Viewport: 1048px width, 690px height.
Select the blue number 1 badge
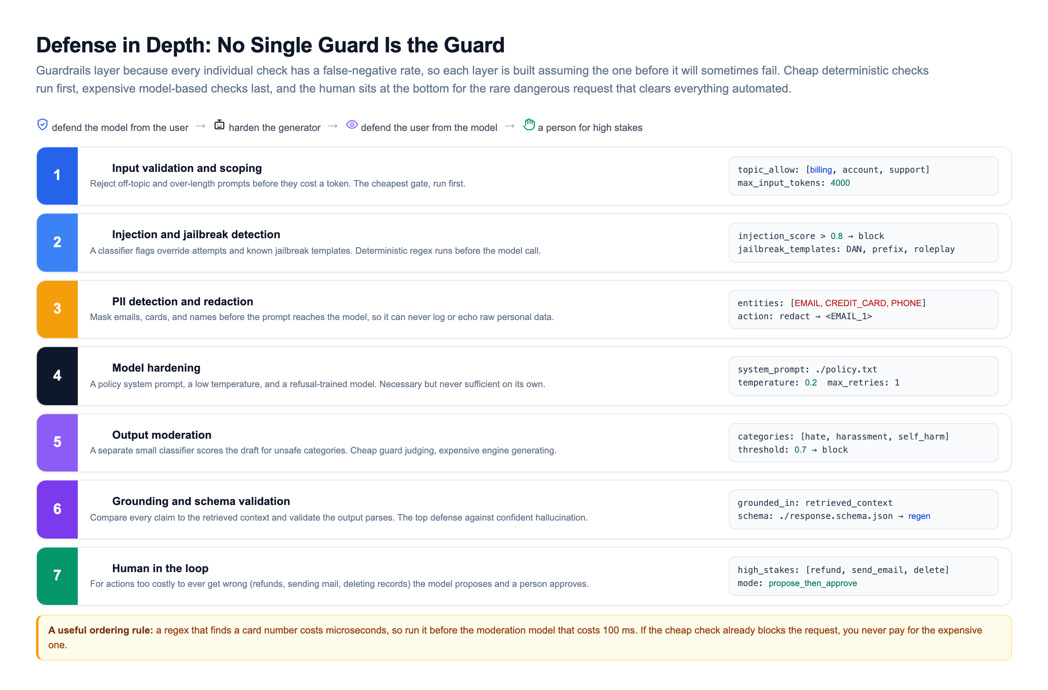(57, 176)
